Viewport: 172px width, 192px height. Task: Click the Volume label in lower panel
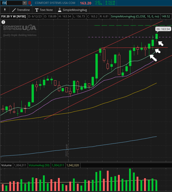click(6, 165)
